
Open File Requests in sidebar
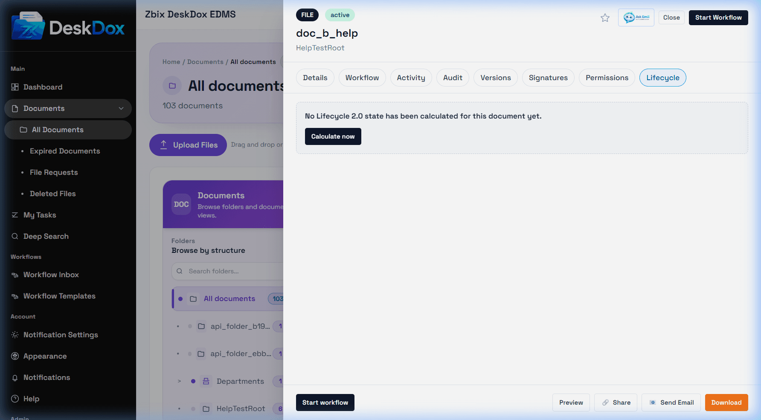[54, 172]
